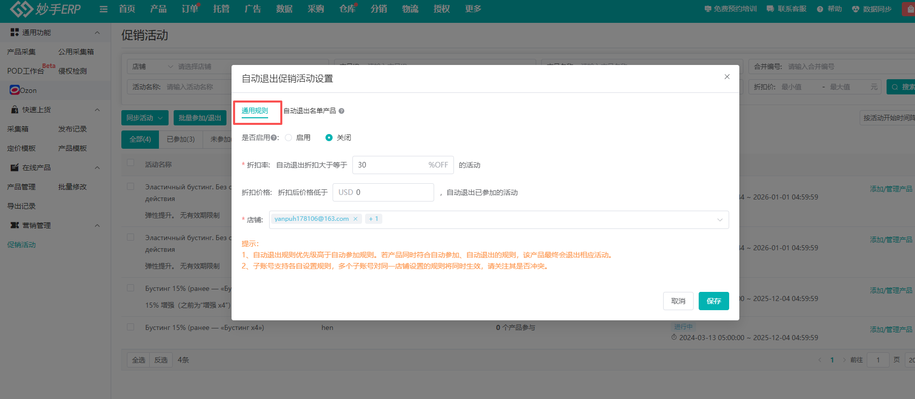The image size is (915, 399).
Task: Select the 关闭 radio button
Action: pos(329,138)
